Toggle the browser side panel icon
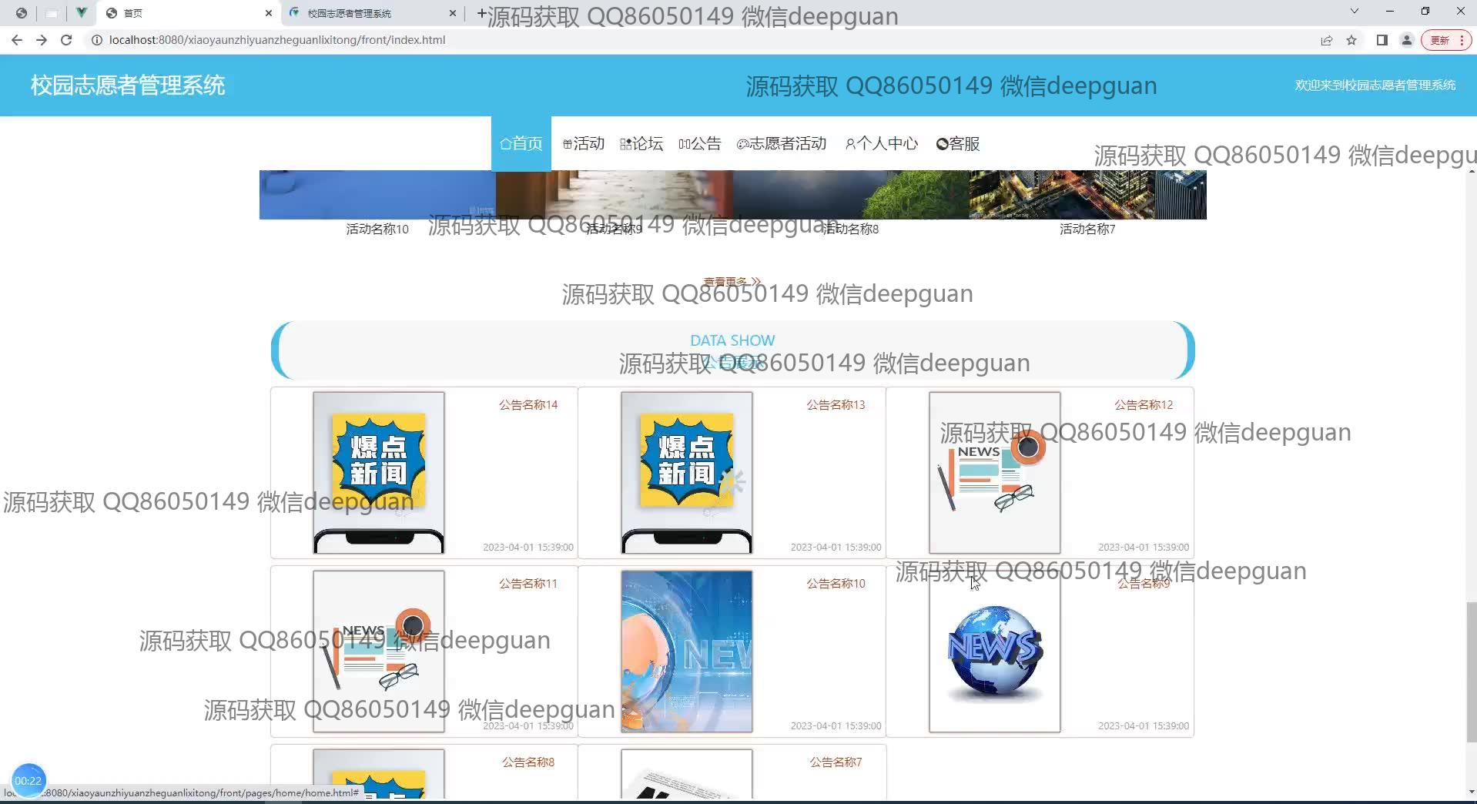This screenshot has width=1477, height=804. click(x=1382, y=40)
